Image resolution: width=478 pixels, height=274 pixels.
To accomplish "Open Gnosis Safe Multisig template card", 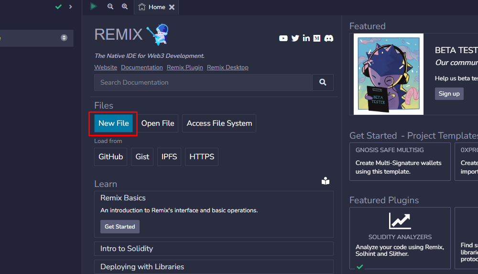I will point(400,162).
